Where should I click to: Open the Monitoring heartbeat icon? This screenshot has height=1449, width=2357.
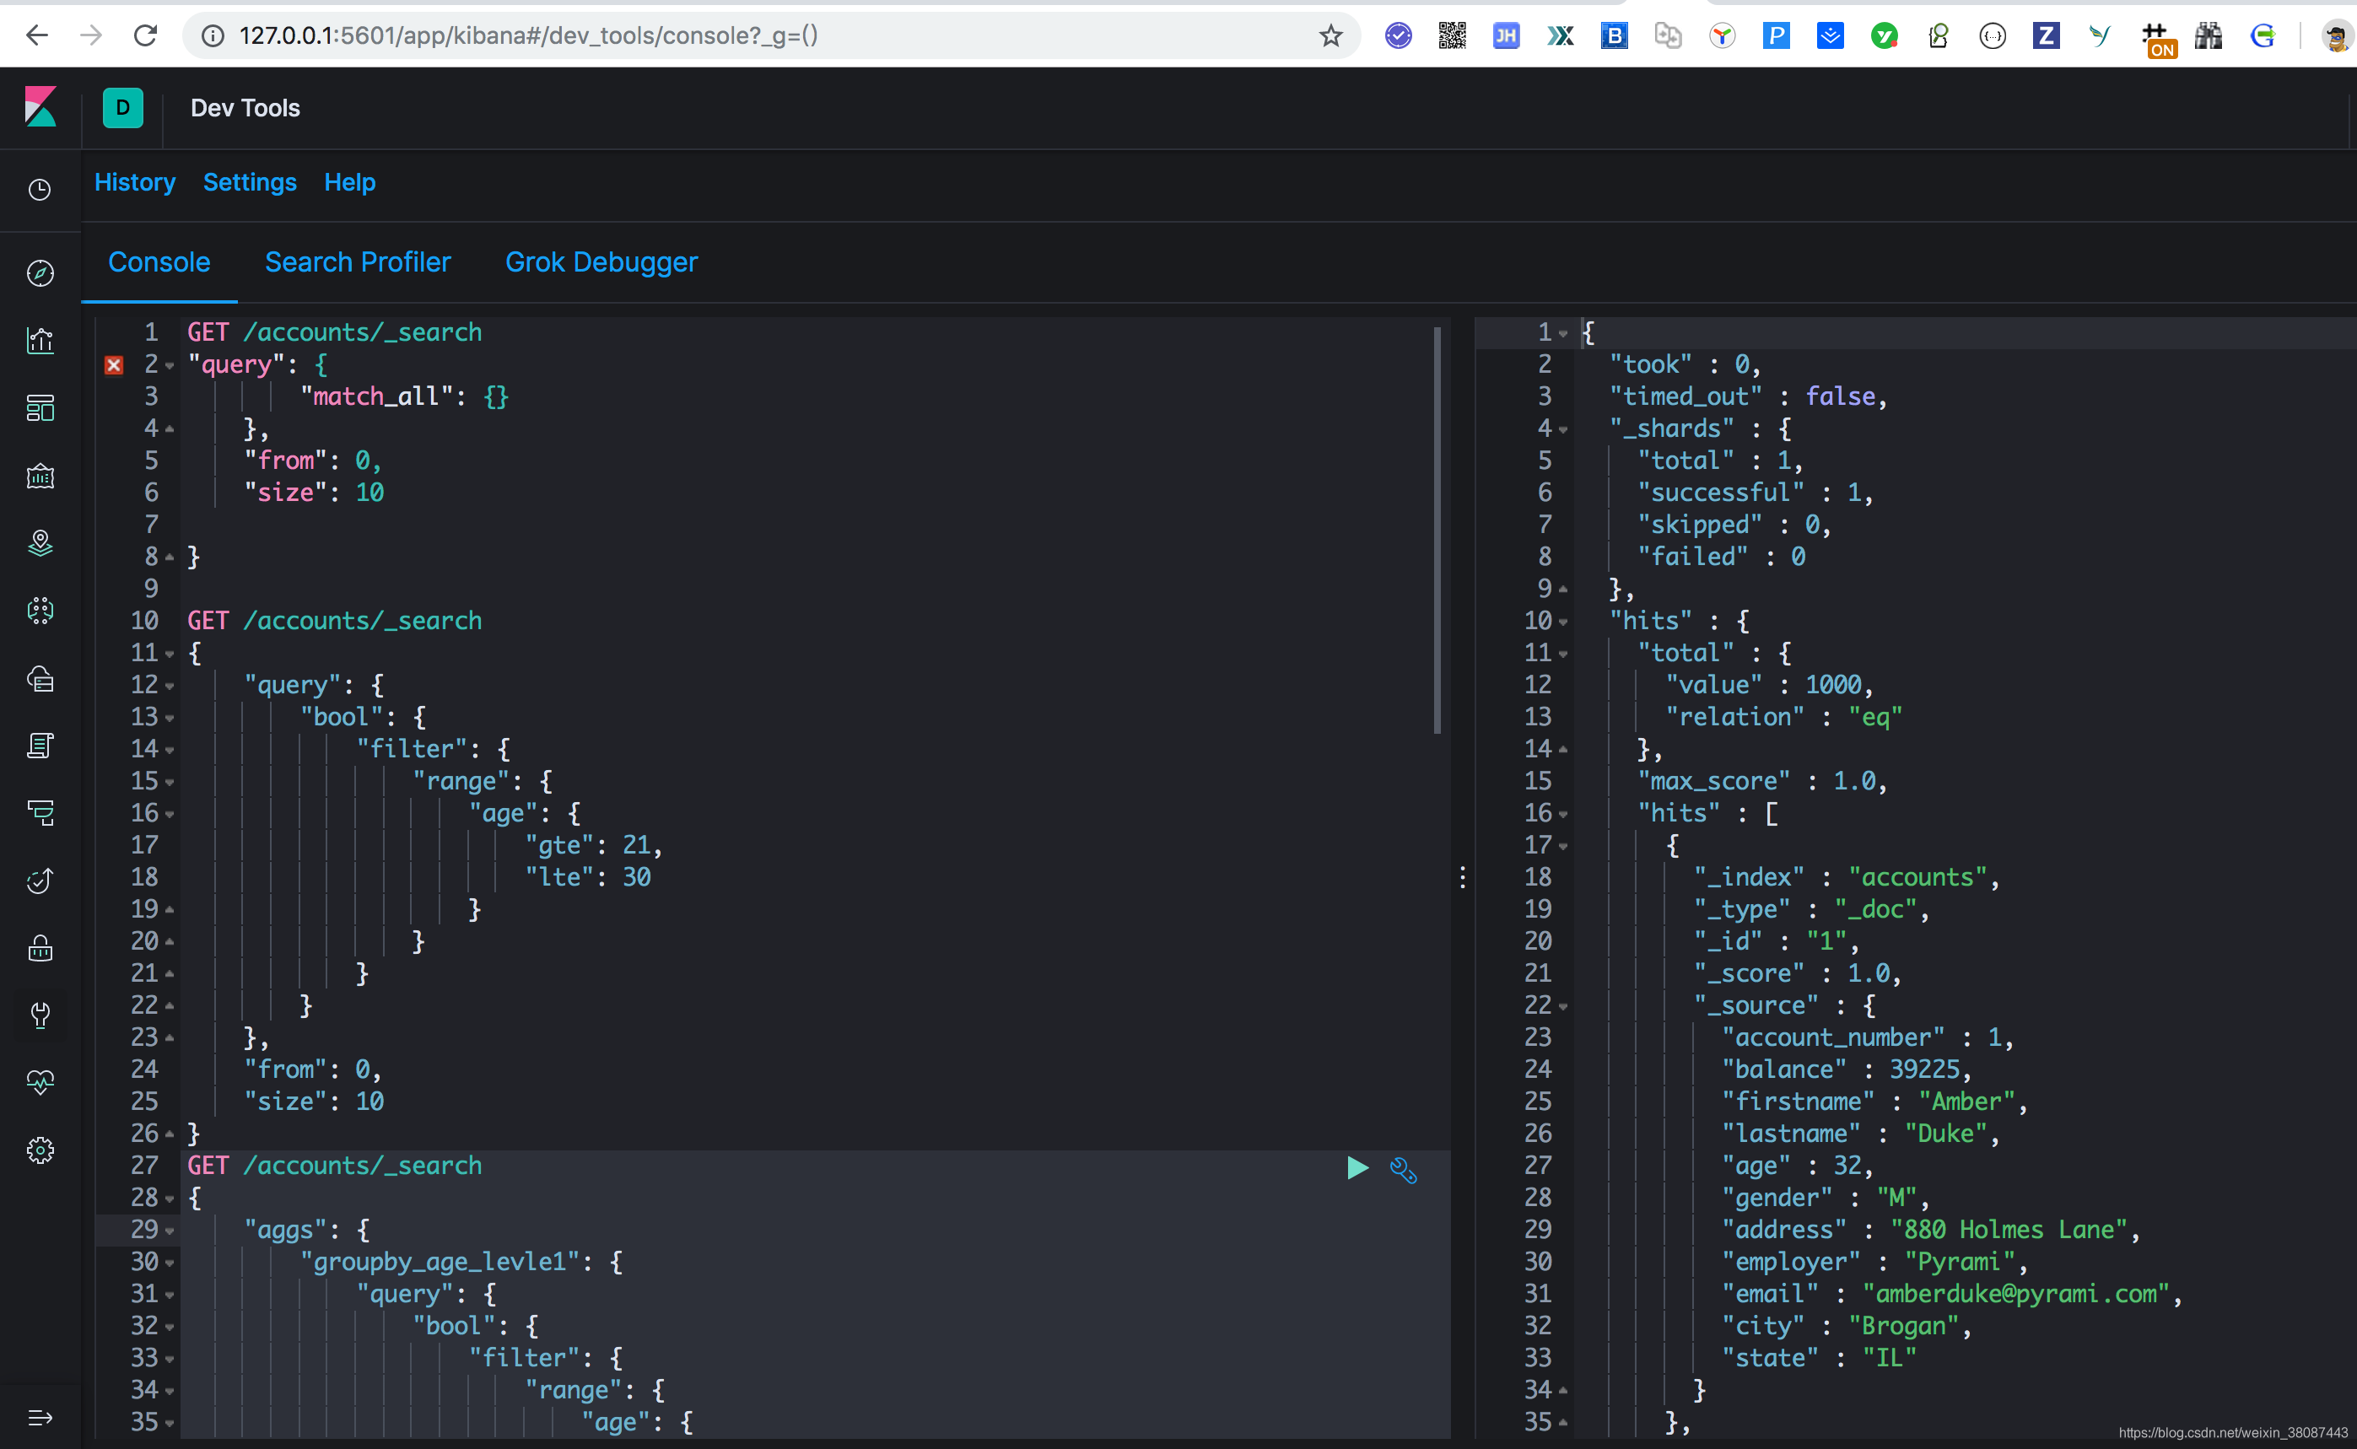40,1082
